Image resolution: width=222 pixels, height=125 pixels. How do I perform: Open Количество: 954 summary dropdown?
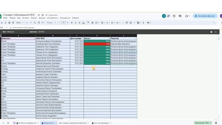[x=203, y=123]
